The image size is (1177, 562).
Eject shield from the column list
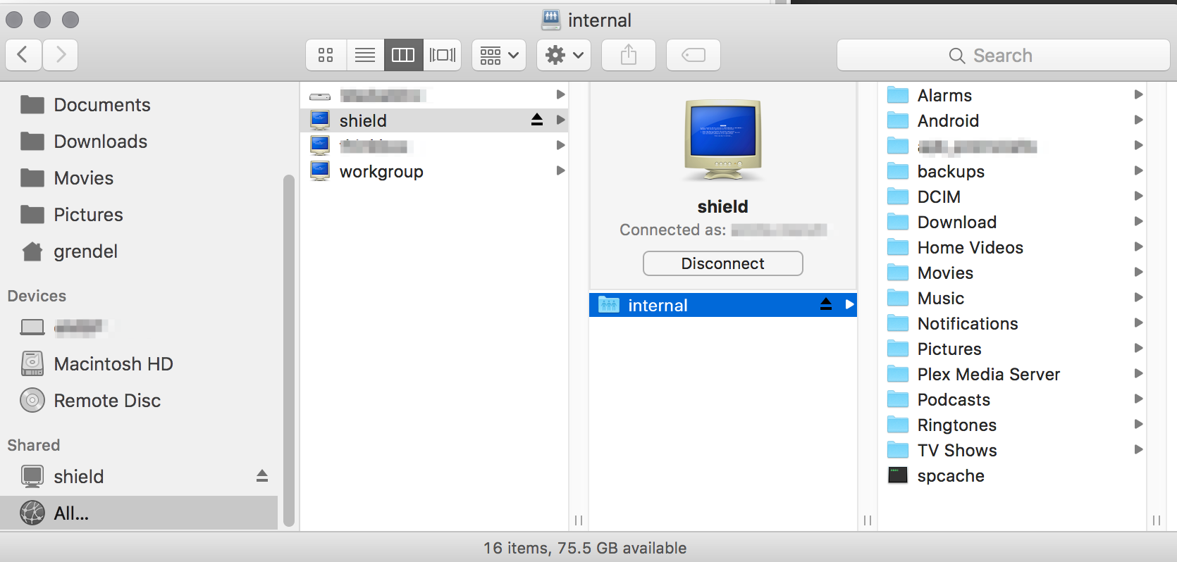point(537,120)
